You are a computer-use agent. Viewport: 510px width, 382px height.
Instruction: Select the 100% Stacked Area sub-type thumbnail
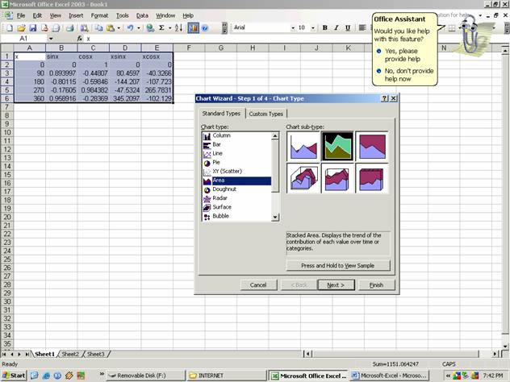[x=372, y=147]
